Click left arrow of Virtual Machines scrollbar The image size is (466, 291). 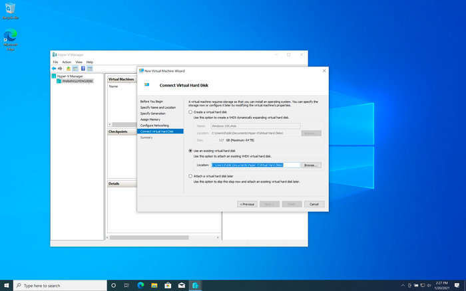pyautogui.click(x=110, y=124)
